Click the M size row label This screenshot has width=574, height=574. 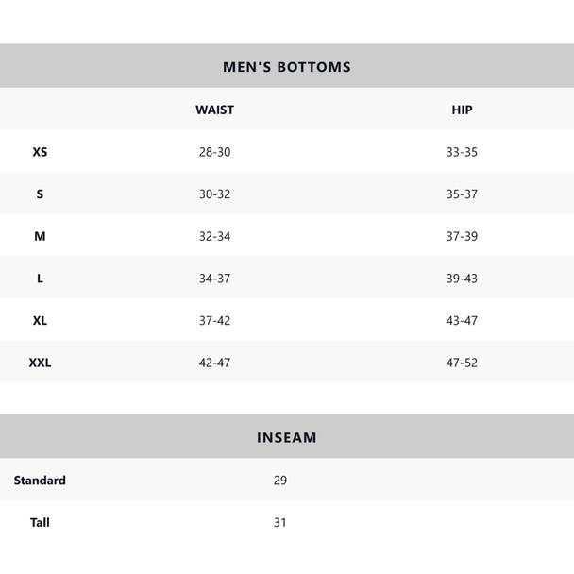40,236
